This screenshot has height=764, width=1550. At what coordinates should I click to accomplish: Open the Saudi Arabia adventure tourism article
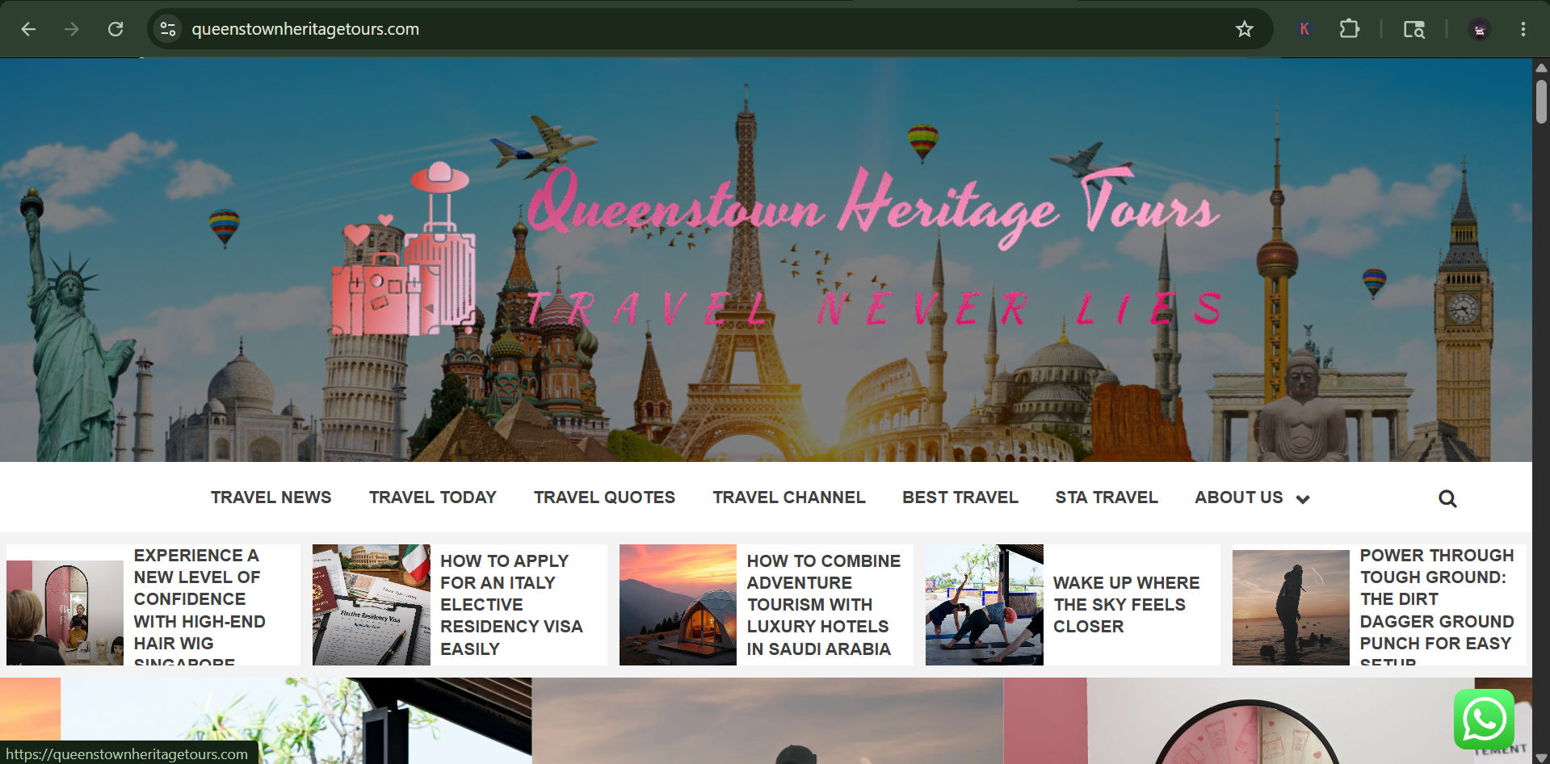823,605
